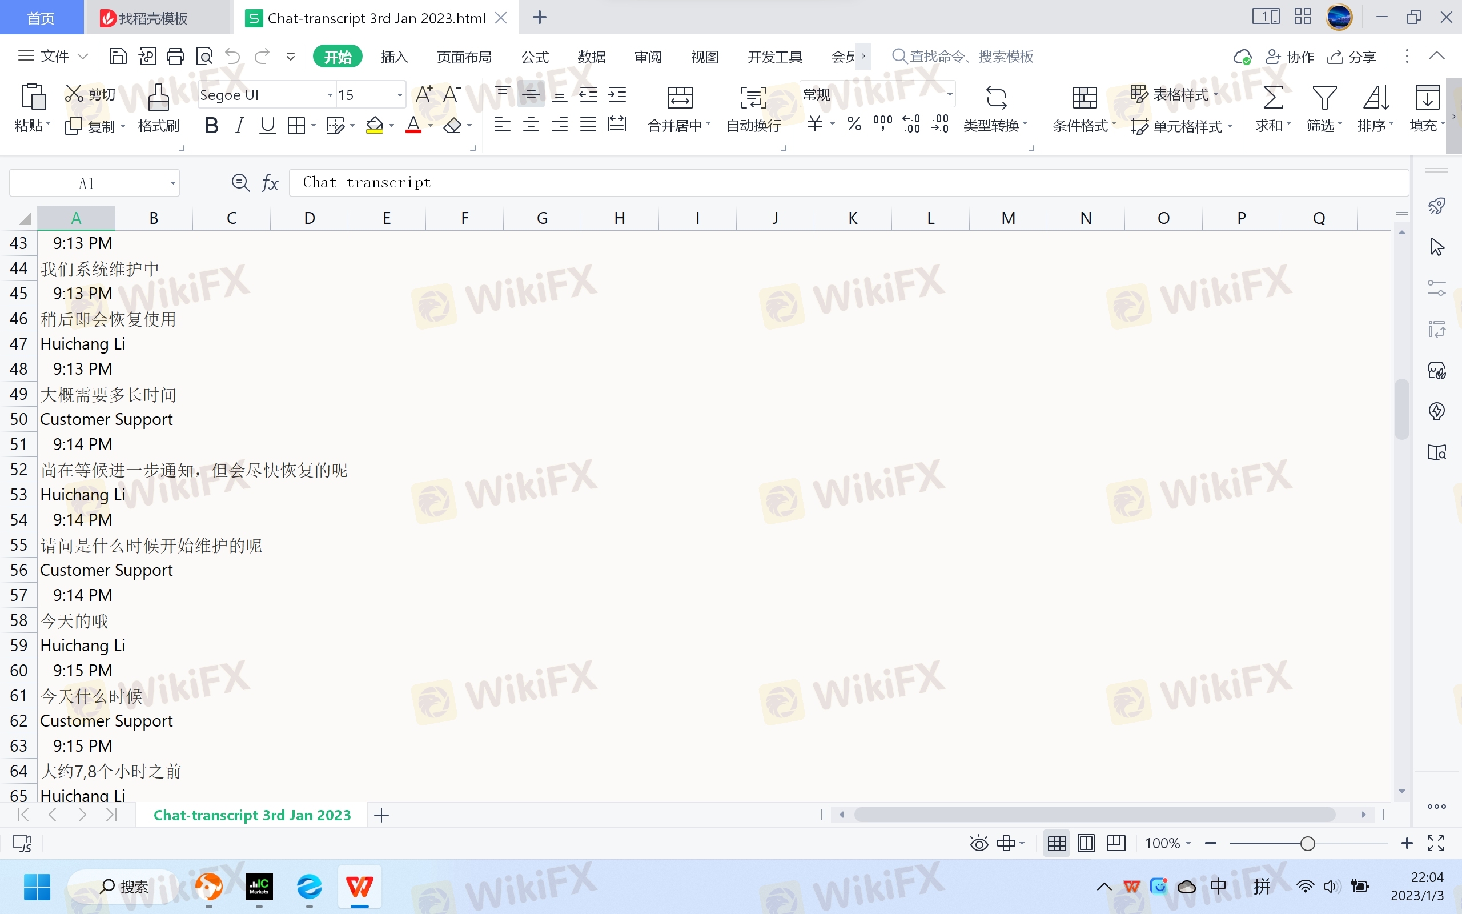The image size is (1462, 914).
Task: Add a new sheet with plus button
Action: point(381,815)
